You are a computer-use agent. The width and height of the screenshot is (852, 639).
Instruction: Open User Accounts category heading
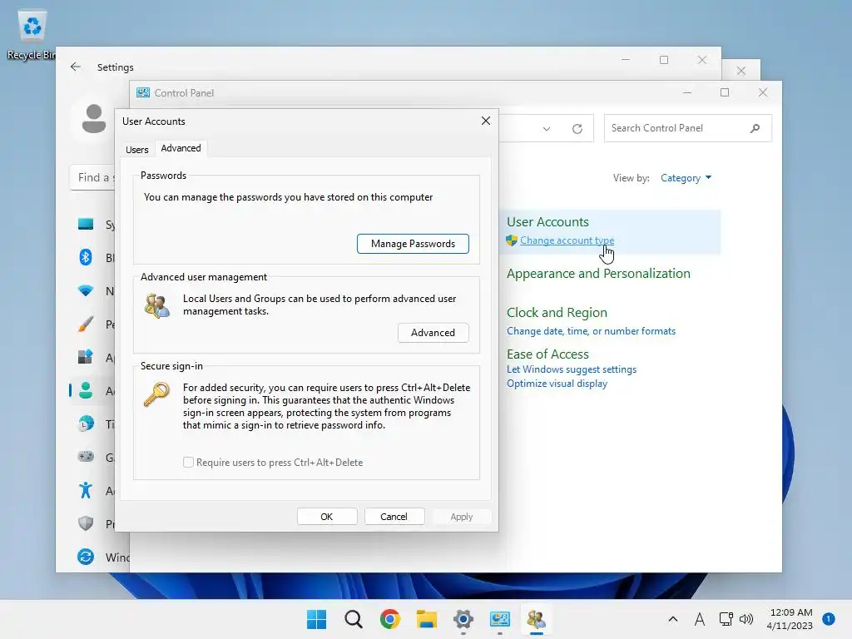(547, 221)
